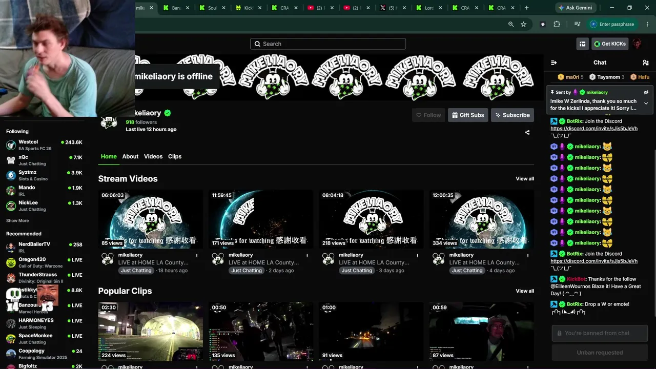Image resolution: width=656 pixels, height=369 pixels.
Task: Switch to the Lord browser tab
Action: [x=429, y=8]
